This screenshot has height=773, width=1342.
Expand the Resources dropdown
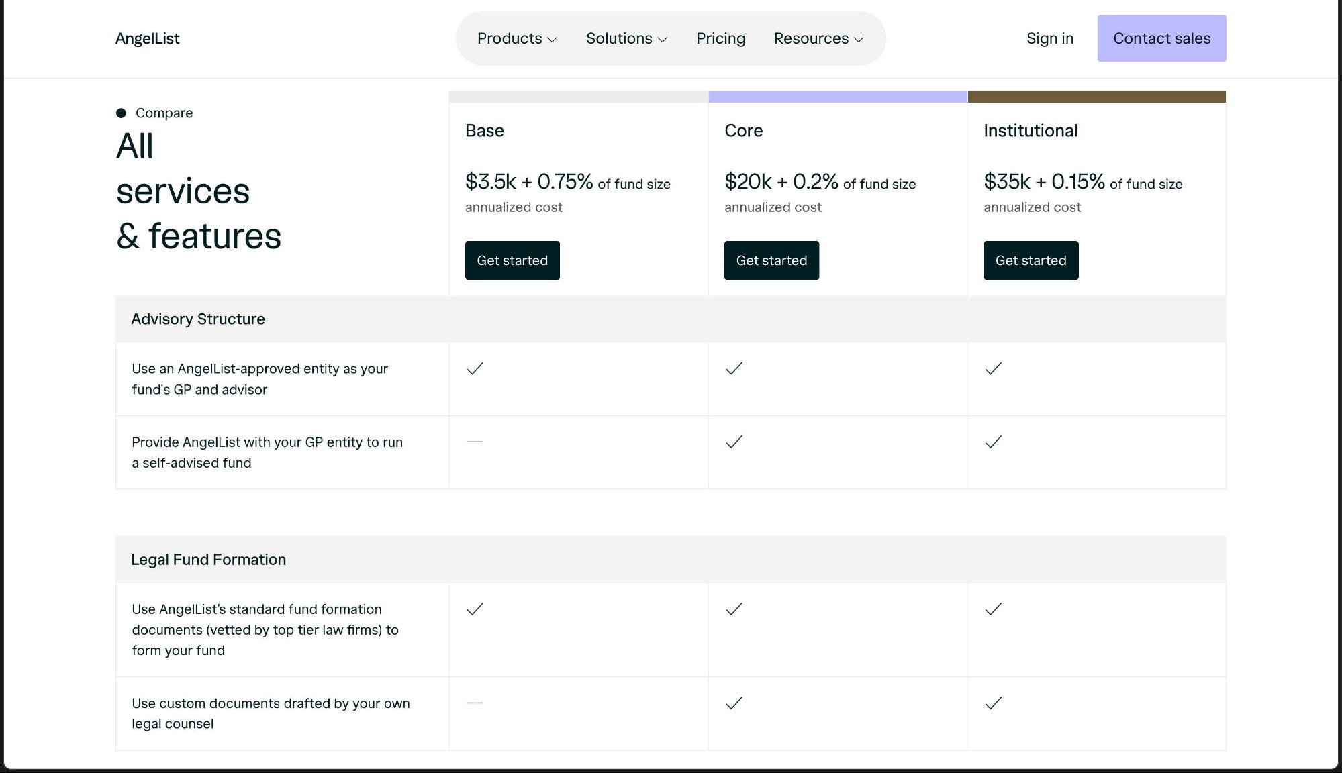click(x=818, y=38)
